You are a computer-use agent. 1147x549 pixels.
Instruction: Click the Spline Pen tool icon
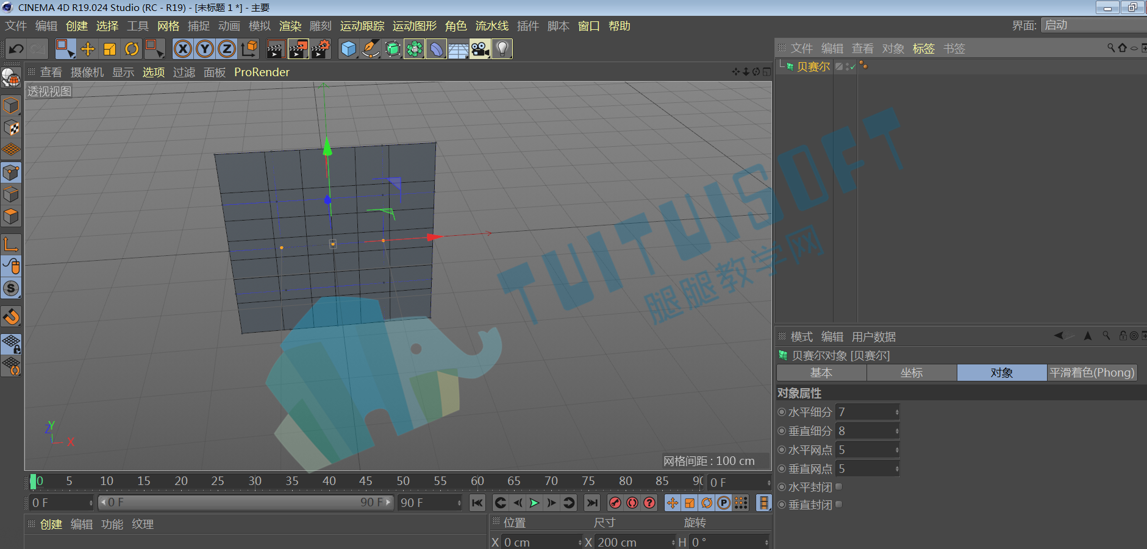click(370, 49)
